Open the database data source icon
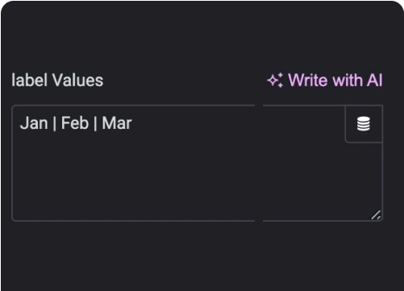The width and height of the screenshot is (404, 291). [364, 124]
